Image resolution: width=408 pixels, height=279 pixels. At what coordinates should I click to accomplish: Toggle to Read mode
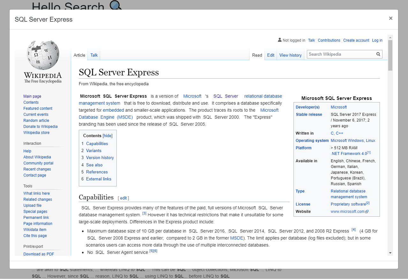[257, 55]
